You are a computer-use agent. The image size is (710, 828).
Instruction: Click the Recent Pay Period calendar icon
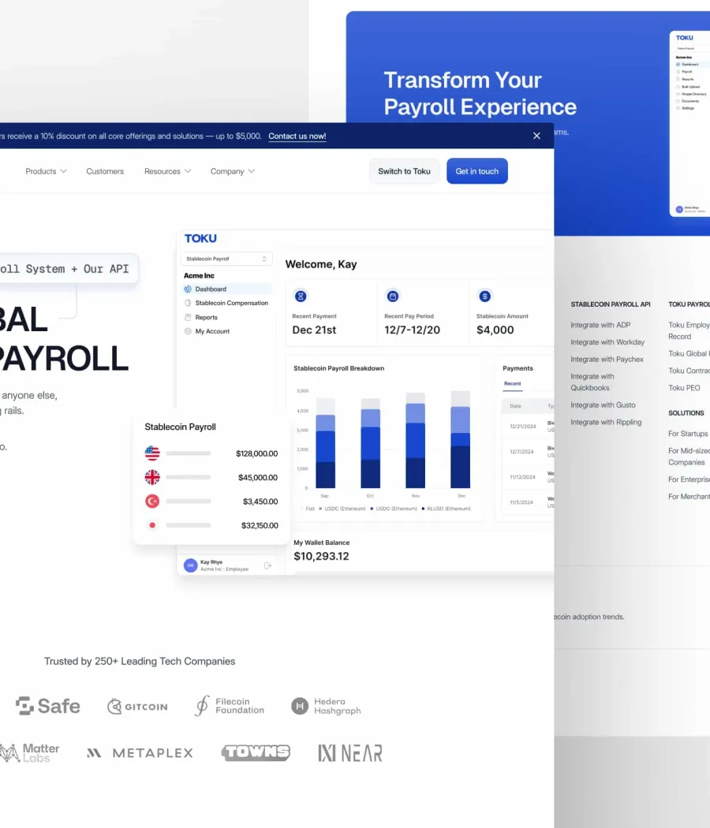[393, 297]
